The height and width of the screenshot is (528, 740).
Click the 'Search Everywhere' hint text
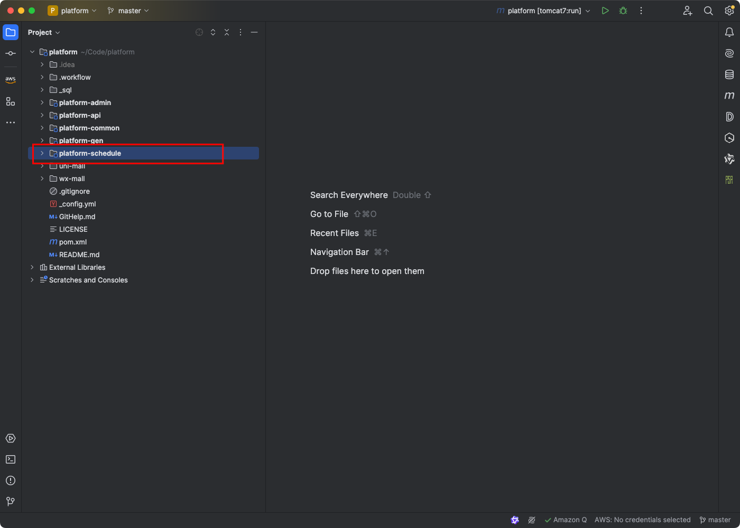(x=349, y=195)
